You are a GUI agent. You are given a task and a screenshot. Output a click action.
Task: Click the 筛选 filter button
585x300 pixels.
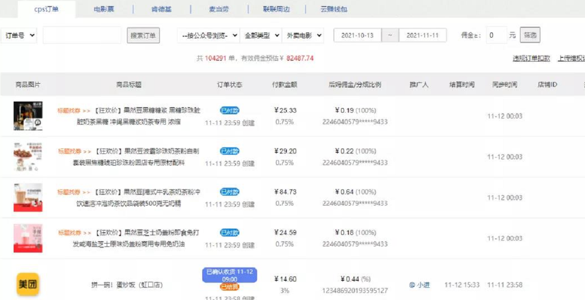[530, 35]
